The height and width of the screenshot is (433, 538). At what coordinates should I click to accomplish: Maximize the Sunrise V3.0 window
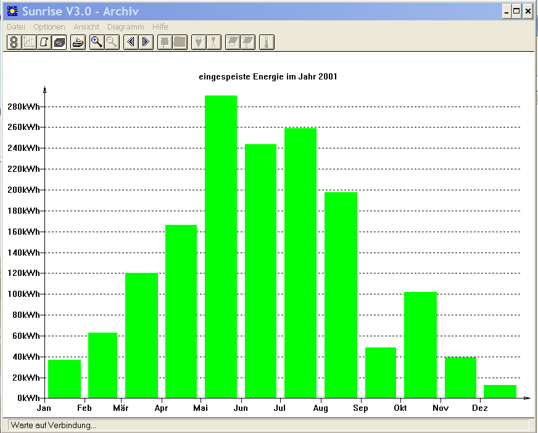click(516, 11)
